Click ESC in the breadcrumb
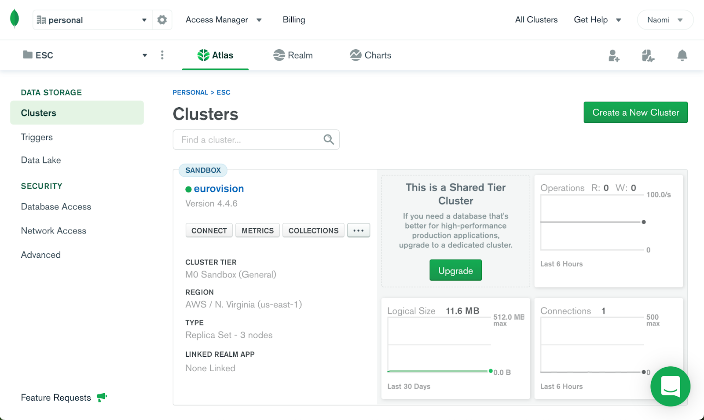Image resolution: width=704 pixels, height=420 pixels. (224, 92)
